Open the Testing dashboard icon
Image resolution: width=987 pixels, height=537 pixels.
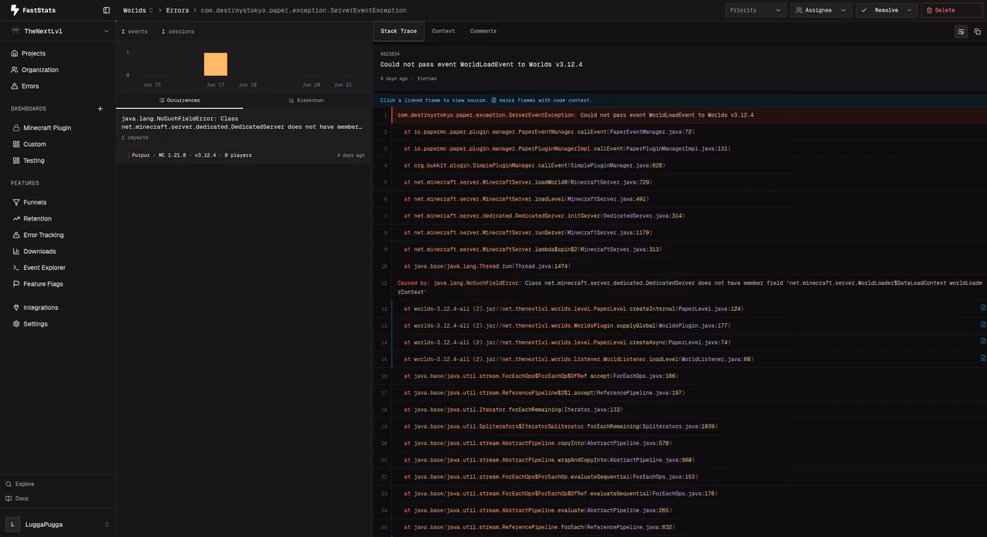pyautogui.click(x=16, y=160)
